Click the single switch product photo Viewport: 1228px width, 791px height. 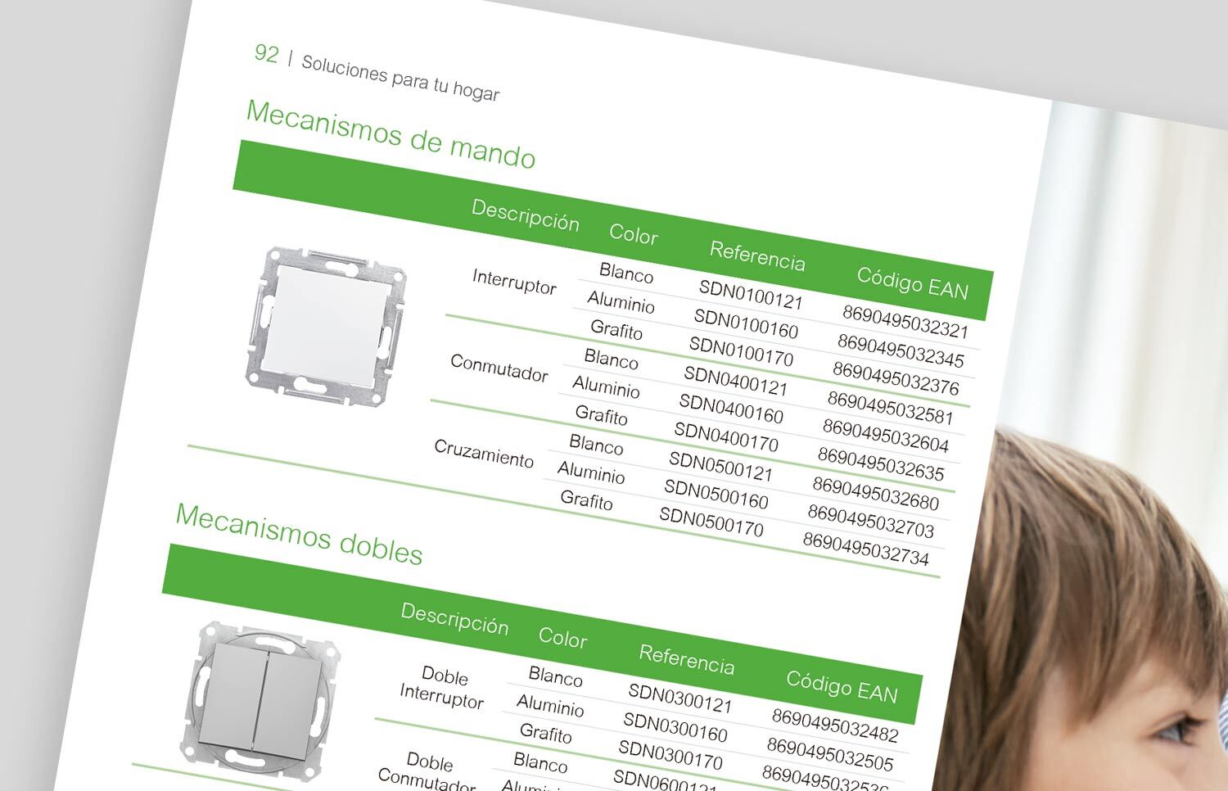click(326, 323)
